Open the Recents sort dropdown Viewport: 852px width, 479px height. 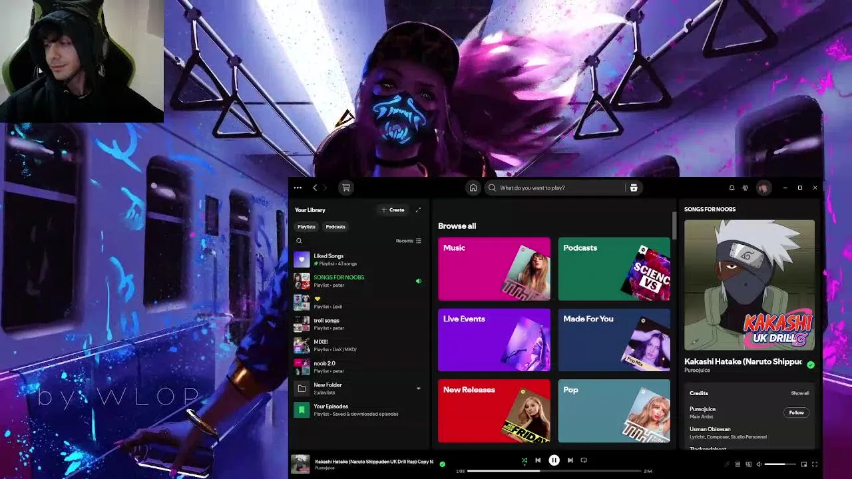[x=408, y=241]
